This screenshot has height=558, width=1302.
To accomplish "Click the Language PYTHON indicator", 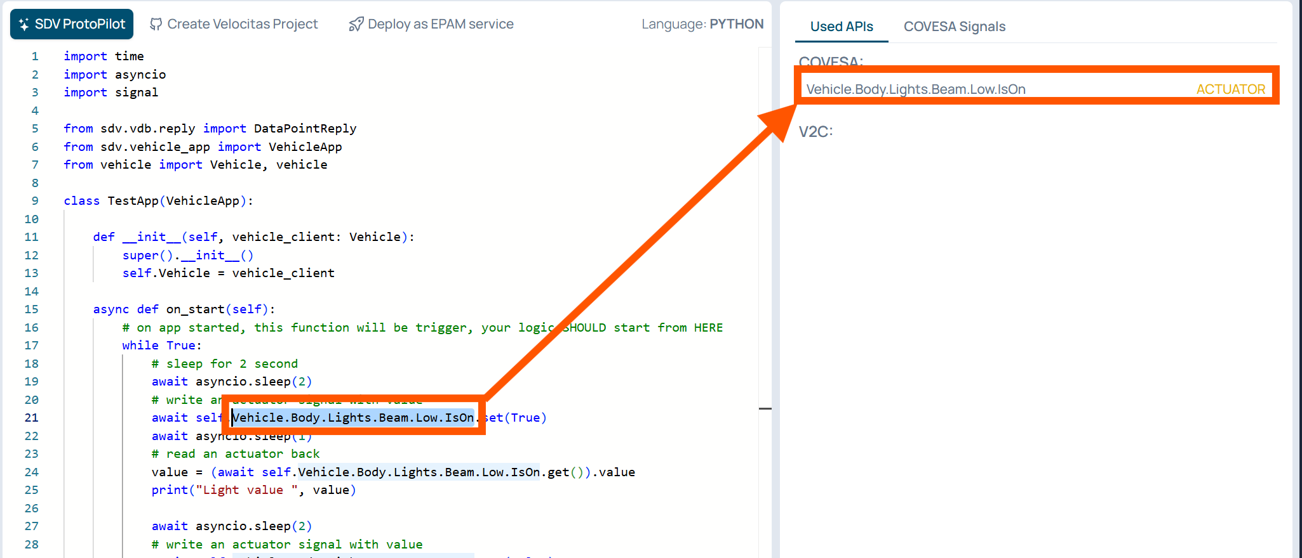I will [702, 24].
